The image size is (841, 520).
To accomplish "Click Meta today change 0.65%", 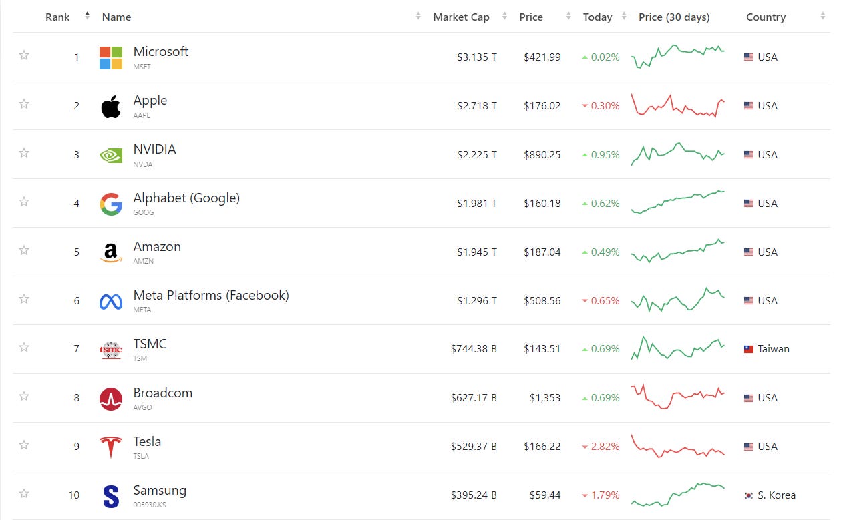I will 605,301.
